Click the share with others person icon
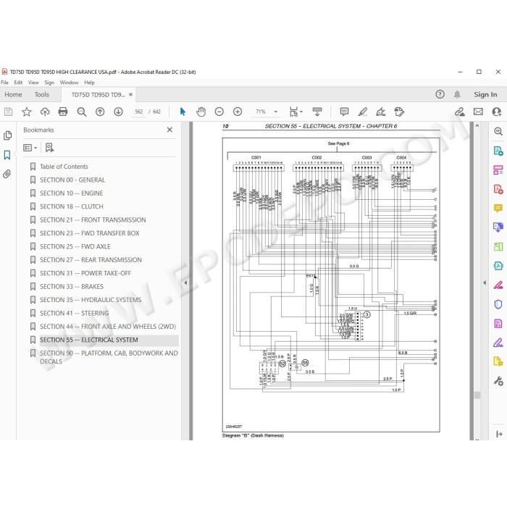Screen dimensions: 507x507 (x=496, y=112)
